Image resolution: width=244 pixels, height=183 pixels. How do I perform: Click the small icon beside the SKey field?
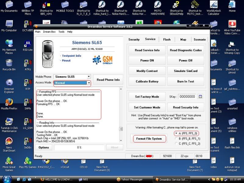[200, 97]
